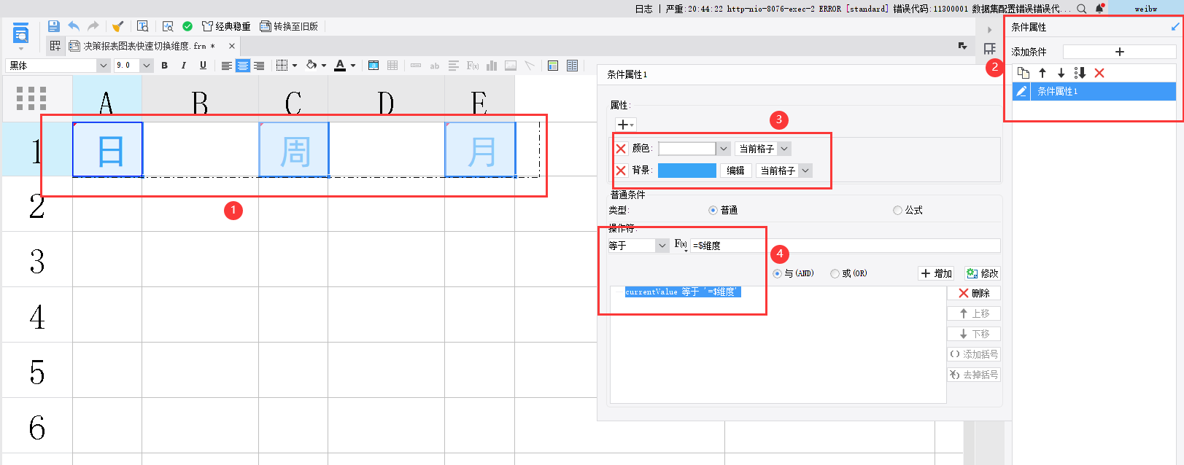Click the 增加 button to add condition
Viewport: 1184px width, 465px height.
click(936, 273)
